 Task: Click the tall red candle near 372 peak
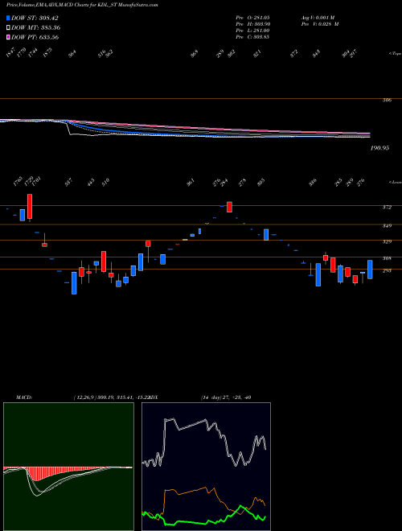[x=229, y=207]
